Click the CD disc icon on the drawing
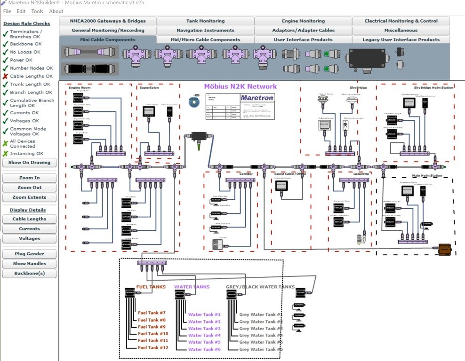The image size is (465, 361). click(x=194, y=102)
